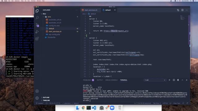Open Zoom from the Dock
Screen dimensions: 198x111
(112, 108)
